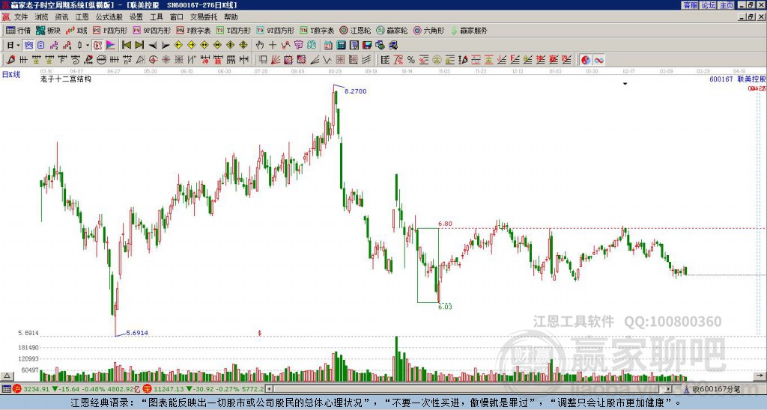Open the P数字表 number table
The width and height of the screenshot is (767, 410).
(193, 30)
